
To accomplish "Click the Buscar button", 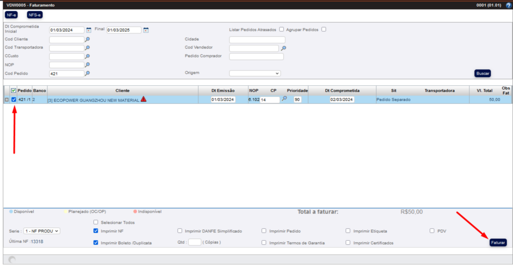I will click(482, 74).
